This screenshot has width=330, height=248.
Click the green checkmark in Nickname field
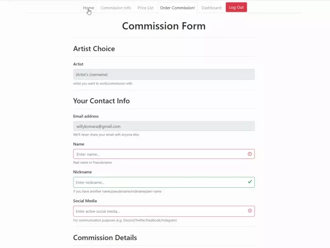(249, 182)
